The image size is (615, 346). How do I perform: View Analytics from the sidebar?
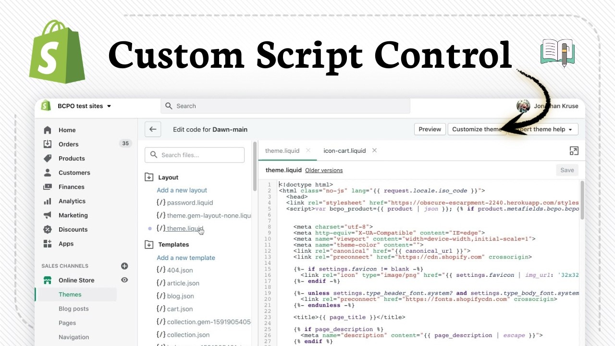[x=72, y=201]
